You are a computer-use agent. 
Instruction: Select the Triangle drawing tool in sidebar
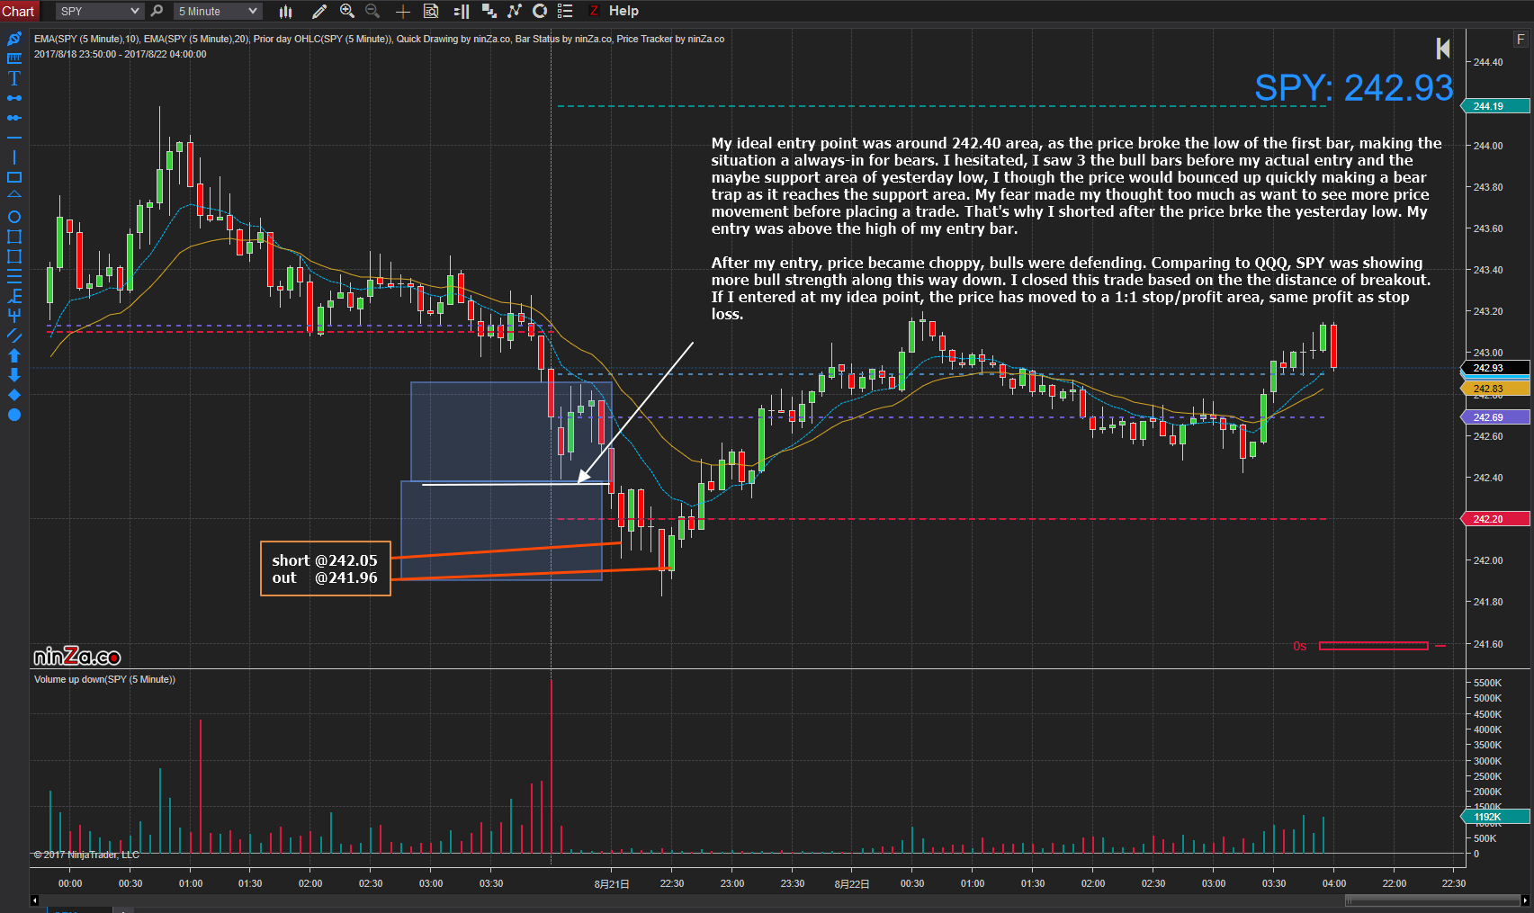coord(13,195)
